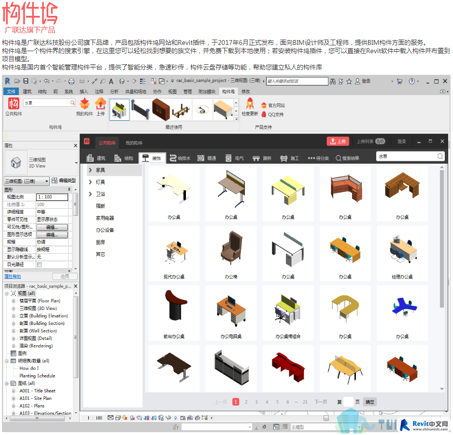This screenshot has width=453, height=435.
Task: Click the red 构 logo in the plugin window
Action: (86, 141)
